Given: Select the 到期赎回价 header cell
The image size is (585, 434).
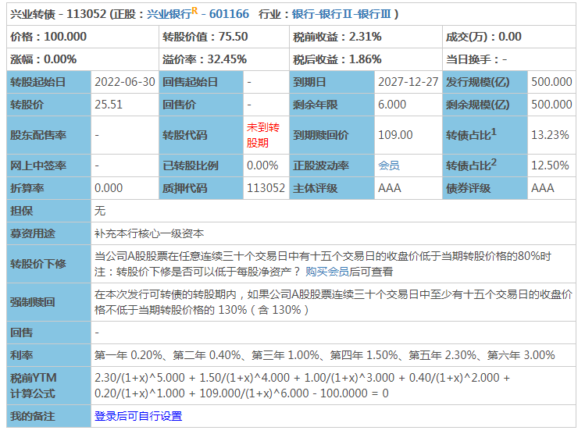Looking at the screenshot, I should pos(332,135).
